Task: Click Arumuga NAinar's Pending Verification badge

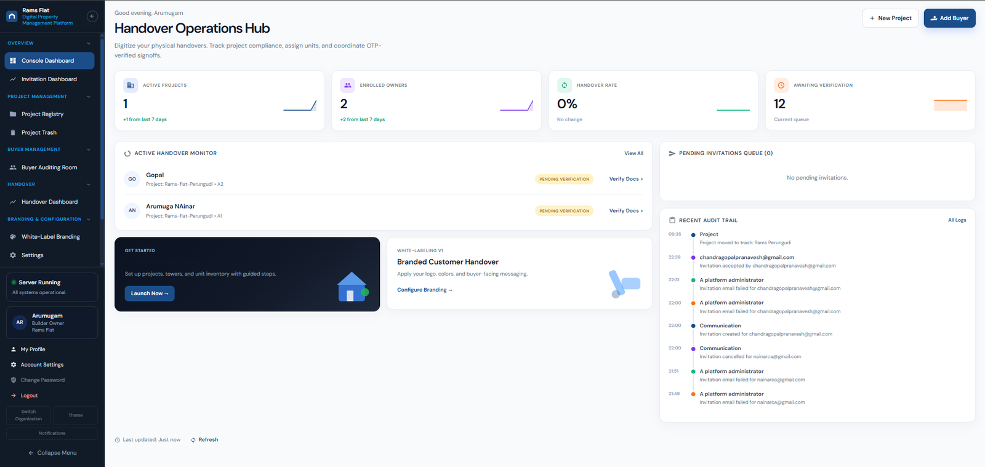Action: pos(565,210)
